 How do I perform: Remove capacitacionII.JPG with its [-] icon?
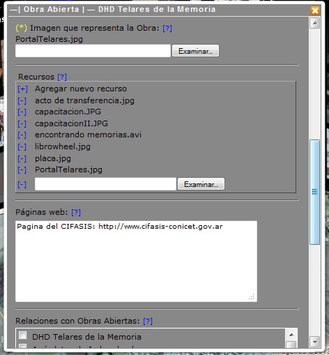point(22,123)
